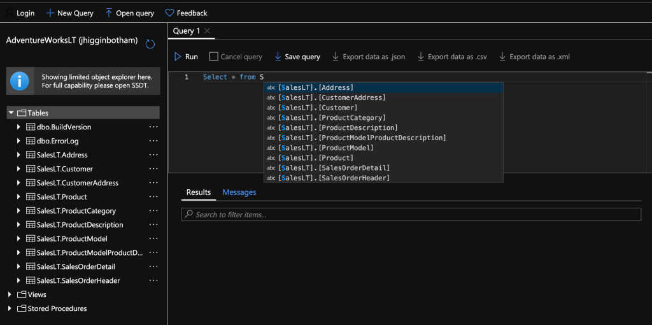Switch to the Messages tab
The image size is (652, 325).
point(239,192)
